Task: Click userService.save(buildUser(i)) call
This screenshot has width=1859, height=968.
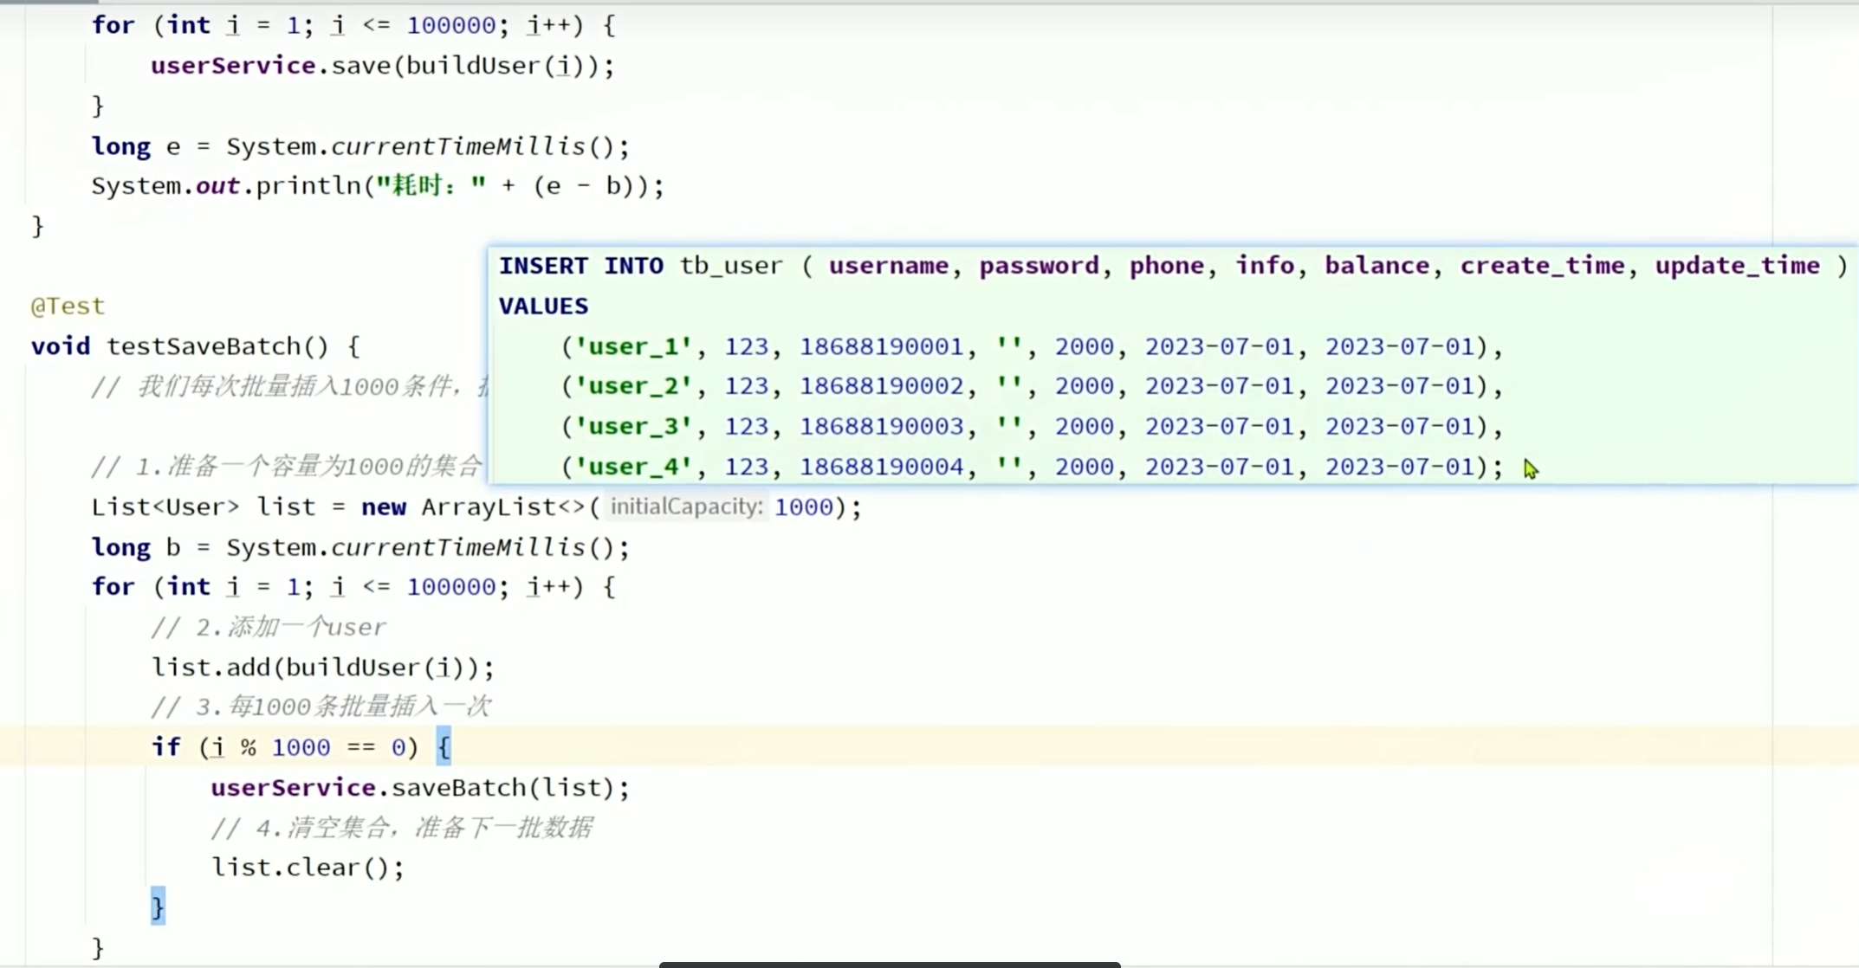Action: click(x=381, y=66)
